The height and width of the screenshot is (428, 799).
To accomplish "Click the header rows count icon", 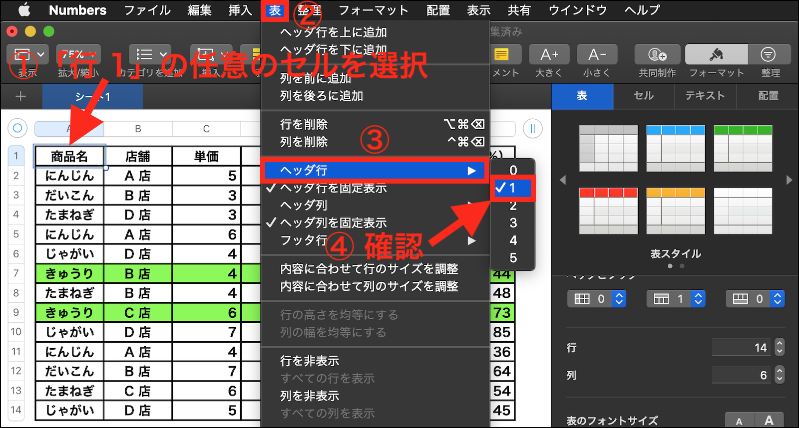I will (x=661, y=299).
